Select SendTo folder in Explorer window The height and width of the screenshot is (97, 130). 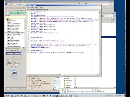tap(66, 84)
